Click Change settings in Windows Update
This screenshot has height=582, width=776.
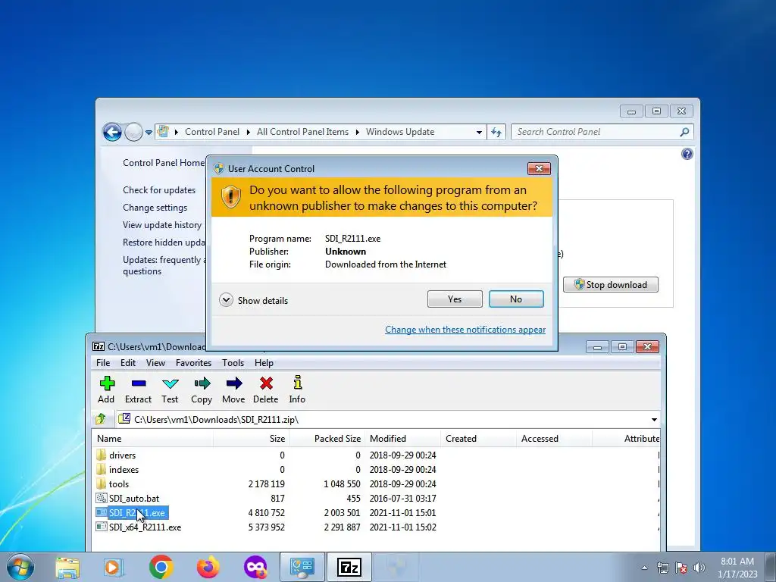155,208
